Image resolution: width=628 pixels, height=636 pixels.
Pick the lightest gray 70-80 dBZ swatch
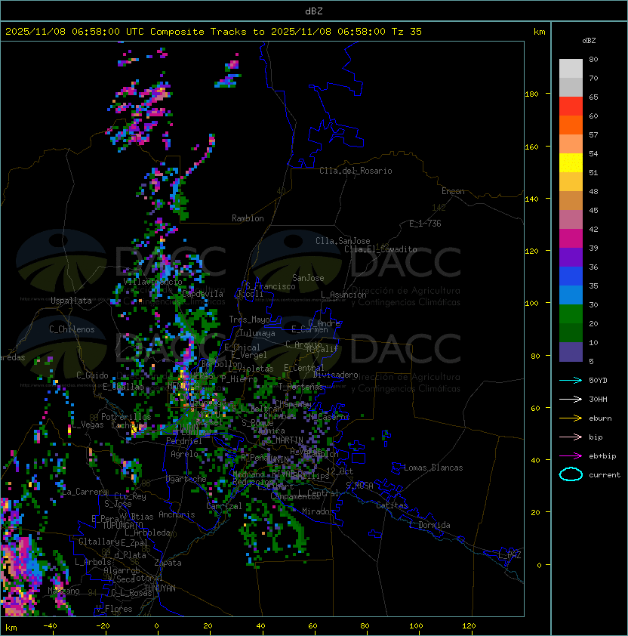[x=571, y=69]
